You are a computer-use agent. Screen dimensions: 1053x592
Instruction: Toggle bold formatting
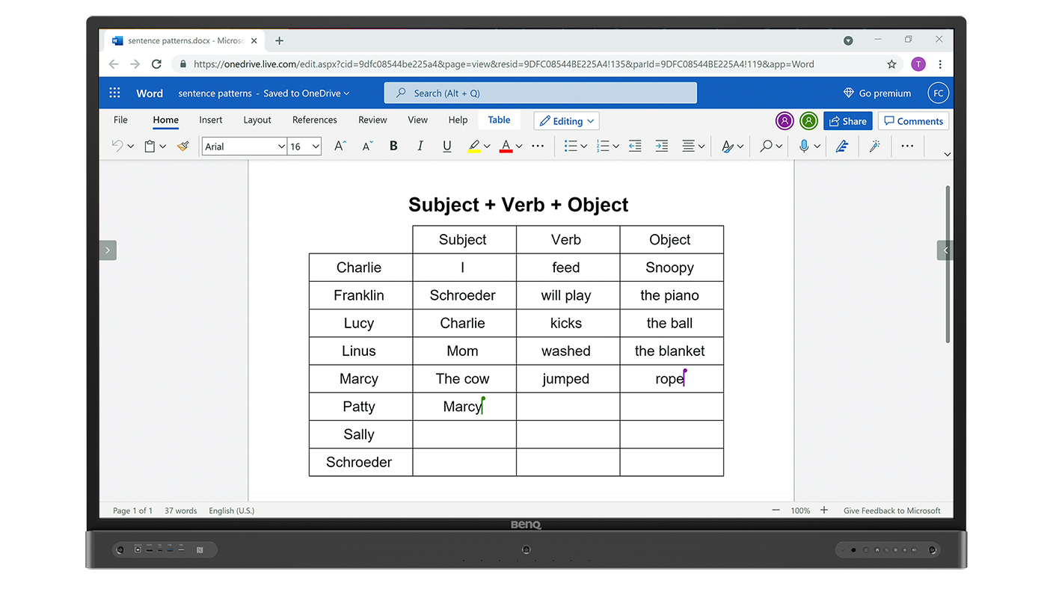click(x=393, y=146)
